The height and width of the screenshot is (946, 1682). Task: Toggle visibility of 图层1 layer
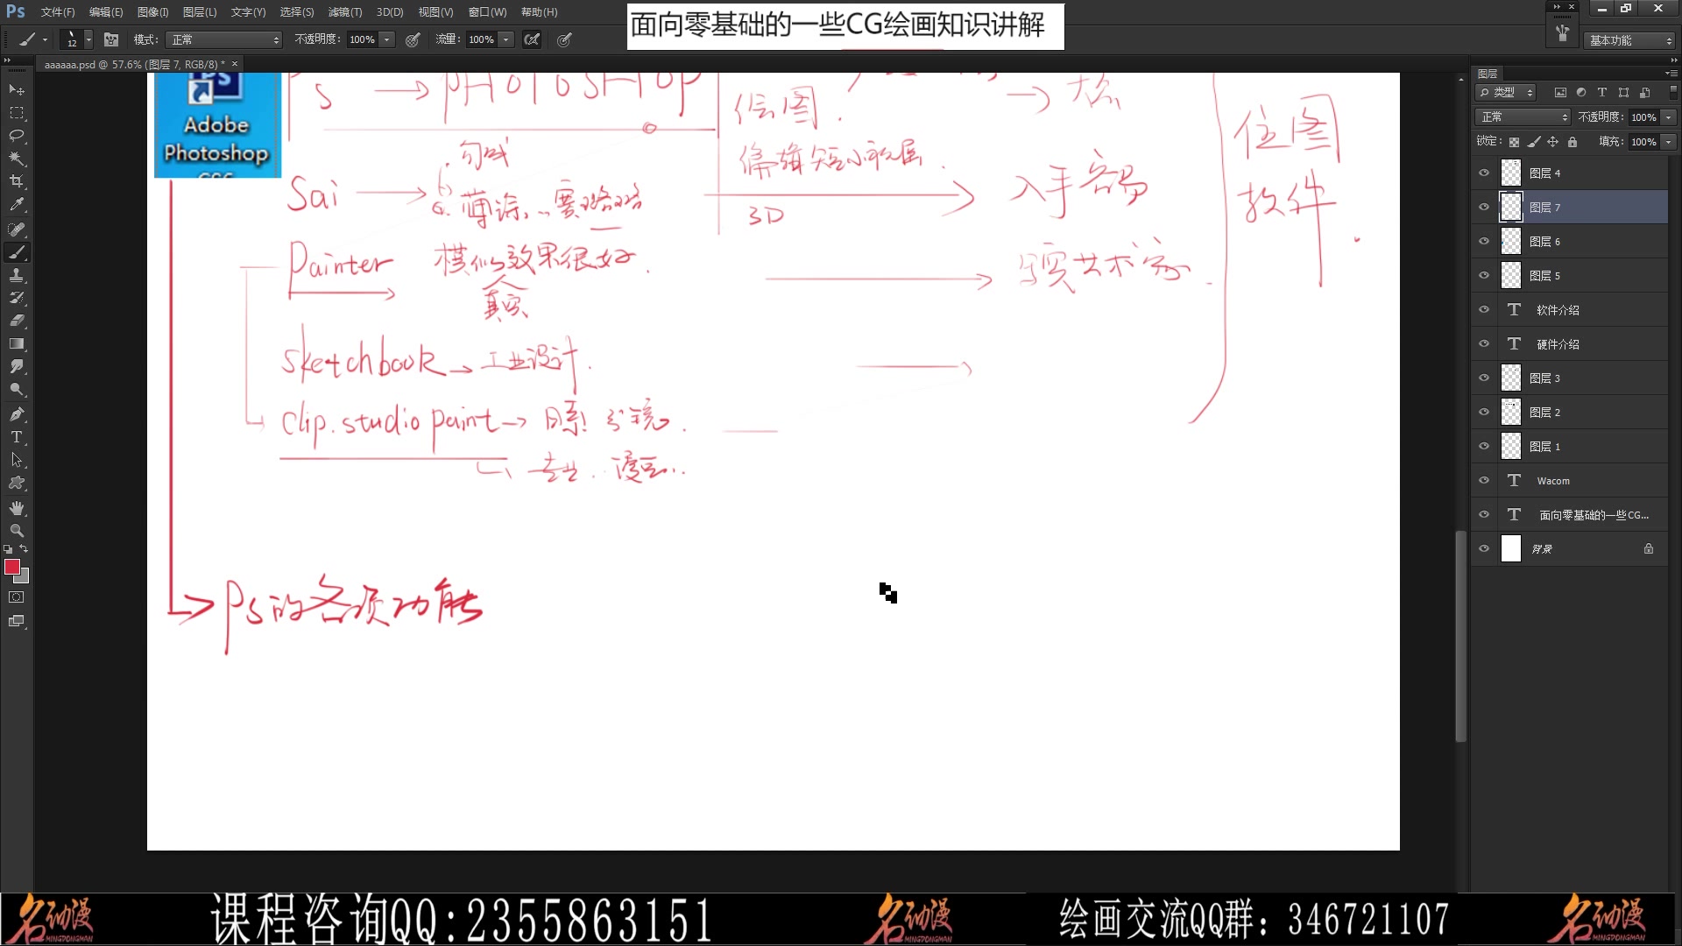tap(1482, 446)
